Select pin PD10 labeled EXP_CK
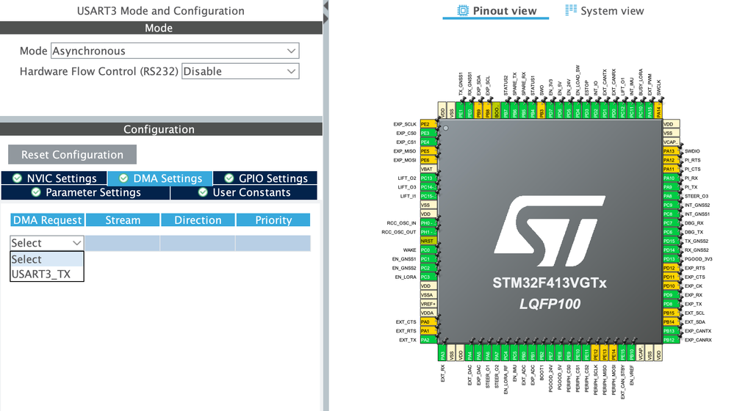The image size is (734, 411). click(x=671, y=285)
